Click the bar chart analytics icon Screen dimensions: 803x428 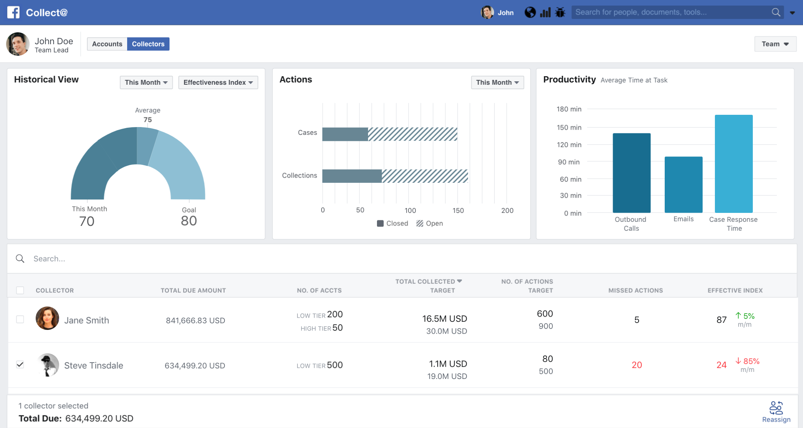(545, 12)
